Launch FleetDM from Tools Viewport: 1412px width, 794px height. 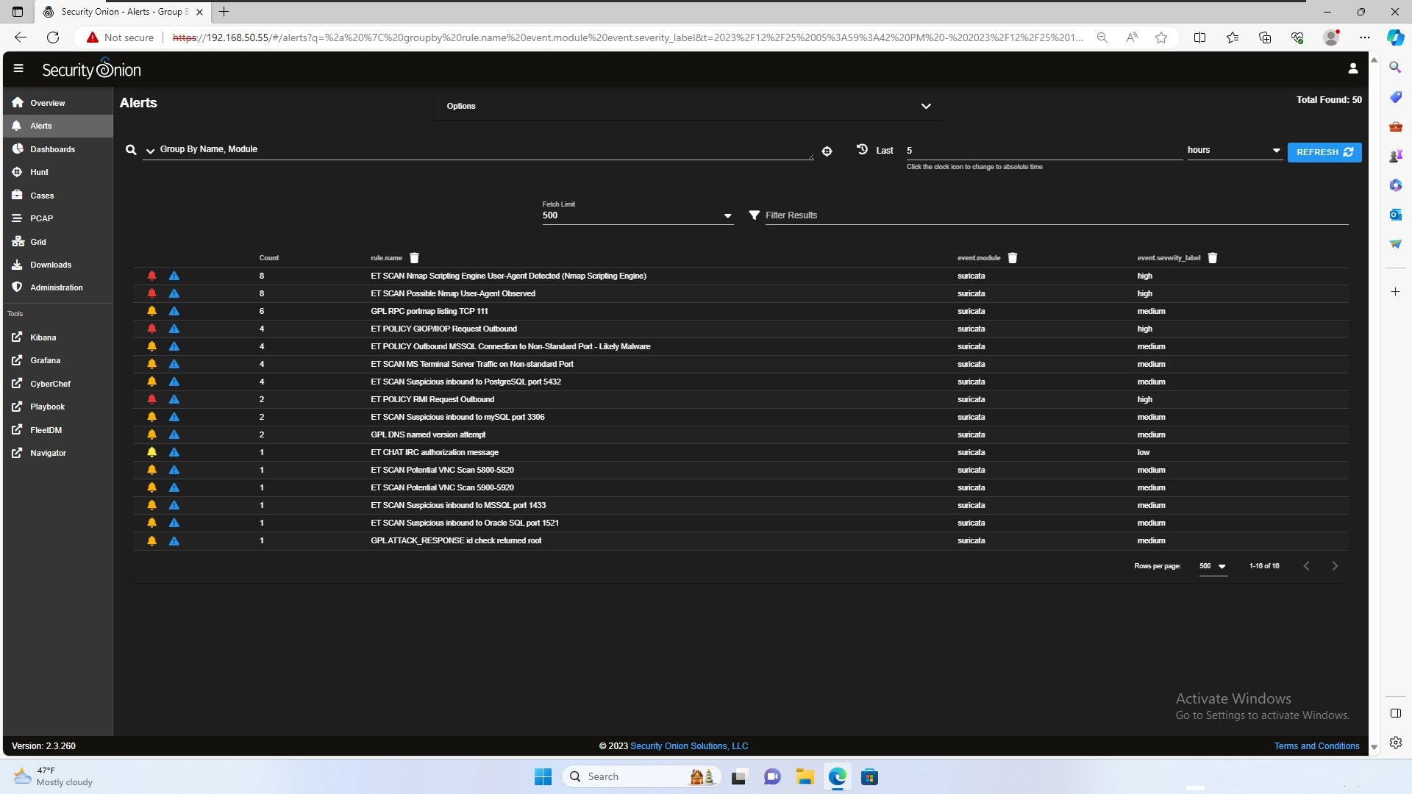tap(58, 430)
